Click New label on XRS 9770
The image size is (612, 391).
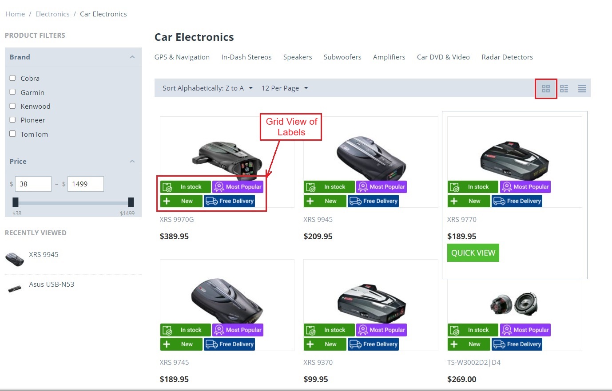[x=469, y=201]
